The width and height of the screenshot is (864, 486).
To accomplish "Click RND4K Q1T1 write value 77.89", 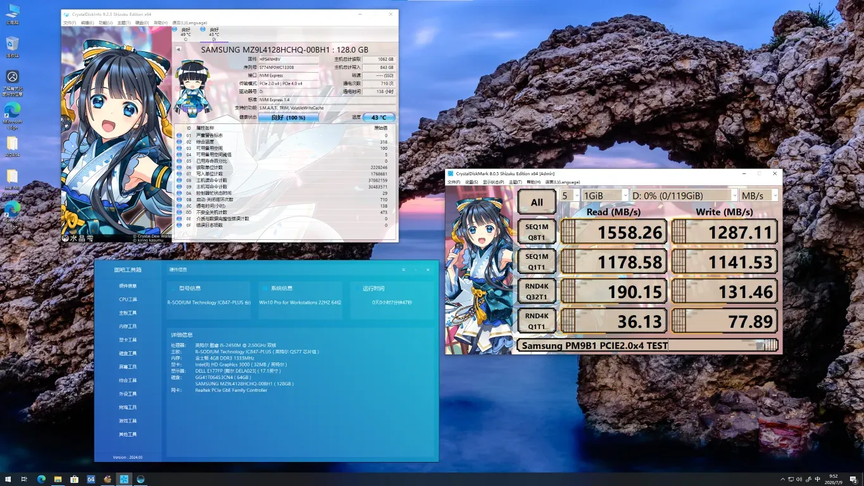I will coord(725,321).
